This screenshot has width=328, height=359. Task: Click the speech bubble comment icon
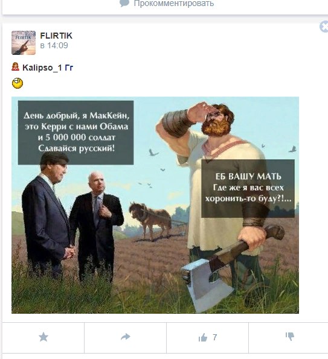tap(124, 3)
